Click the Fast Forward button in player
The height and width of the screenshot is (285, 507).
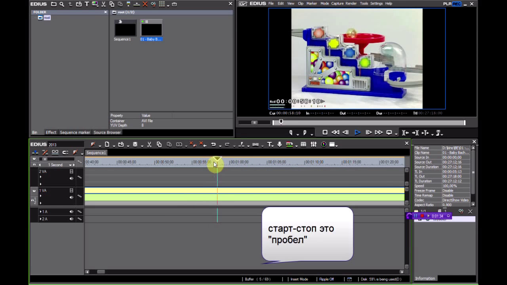[379, 133]
